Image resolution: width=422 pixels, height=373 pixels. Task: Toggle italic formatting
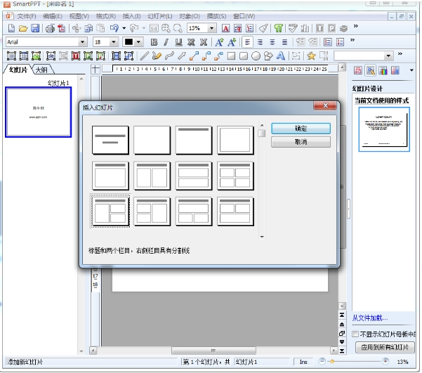point(166,42)
